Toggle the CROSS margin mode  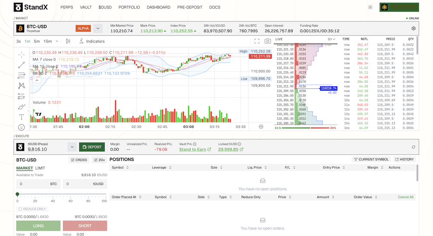point(79,160)
